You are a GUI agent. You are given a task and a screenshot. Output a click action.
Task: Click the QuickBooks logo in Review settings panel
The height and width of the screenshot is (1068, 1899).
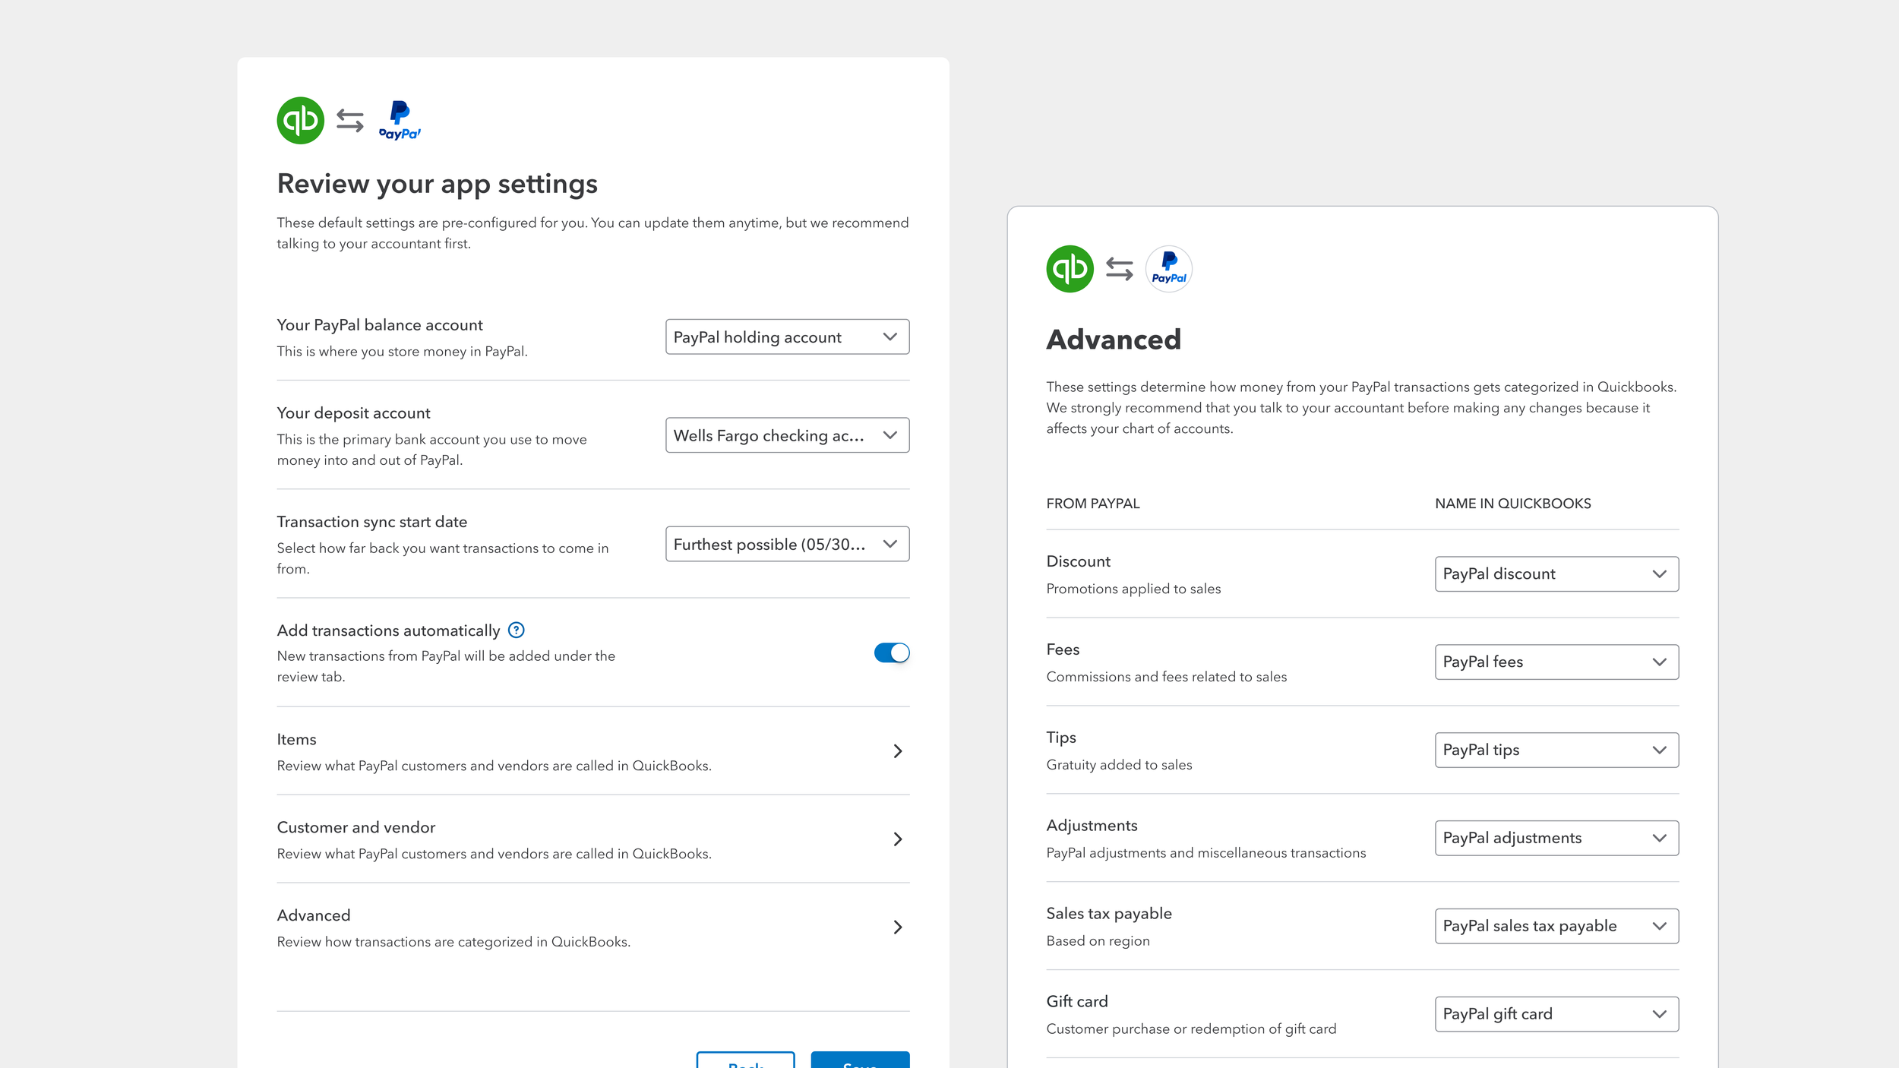300,120
